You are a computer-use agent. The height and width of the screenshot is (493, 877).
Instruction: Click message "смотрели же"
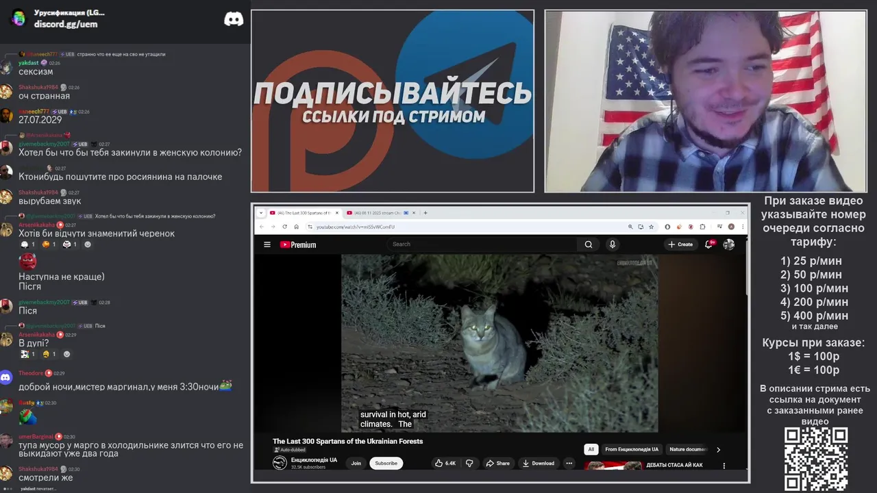pos(45,478)
